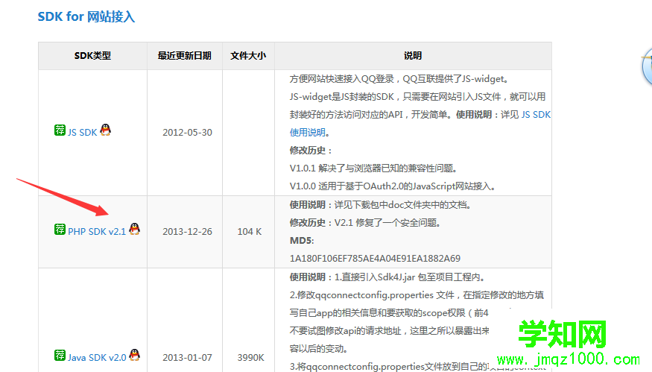Viewport: 652px width, 372px height.
Task: Click the PHP row 使用说明 doc folder line
Action: click(x=380, y=205)
